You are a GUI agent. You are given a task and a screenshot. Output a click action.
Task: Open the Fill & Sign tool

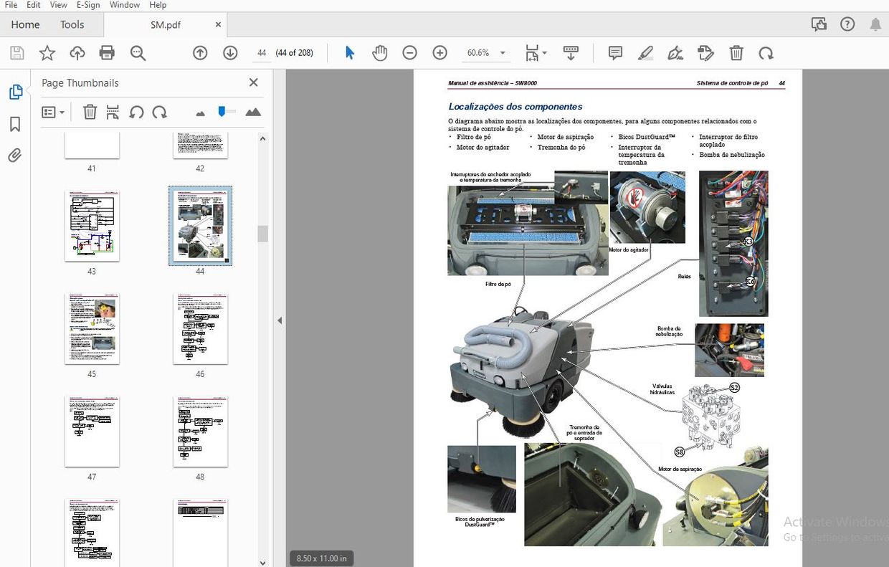coord(705,52)
